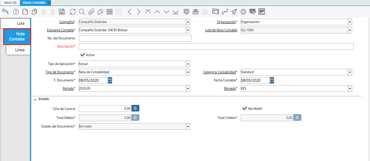Create a new record with toolbar icon
The width and height of the screenshot is (370, 161).
pos(25,12)
